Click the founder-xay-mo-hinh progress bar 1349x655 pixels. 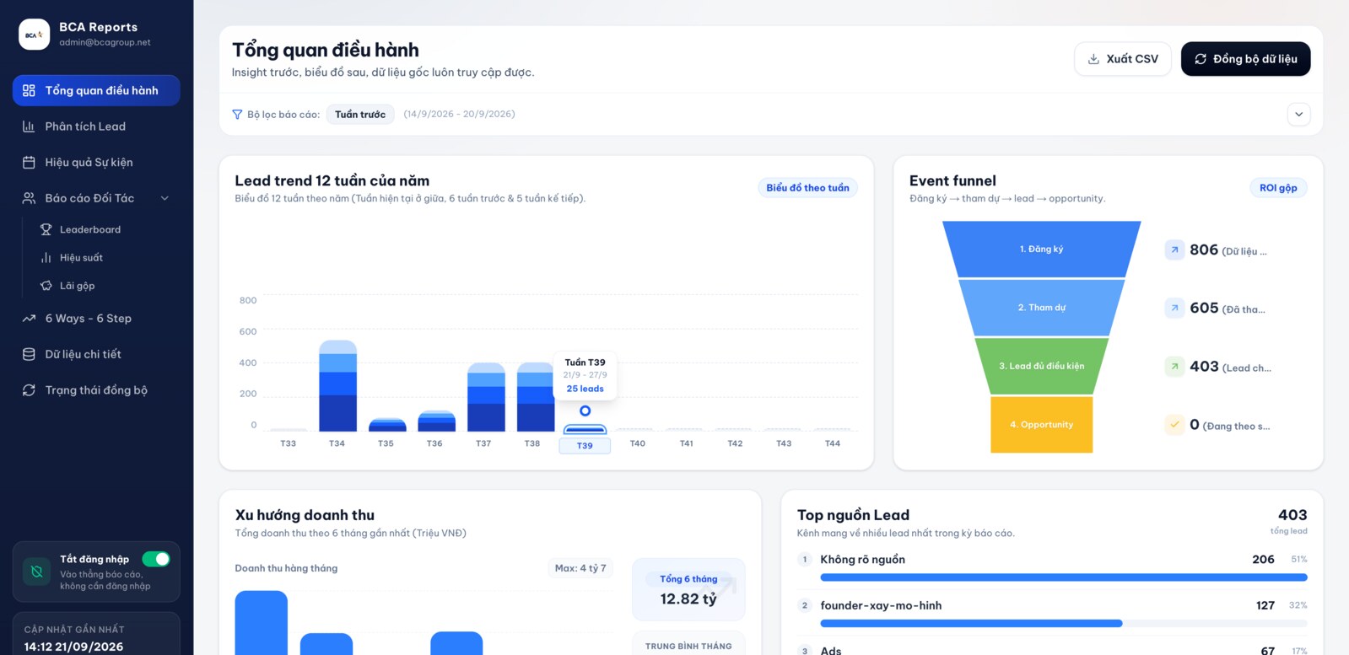pyautogui.click(x=1064, y=624)
